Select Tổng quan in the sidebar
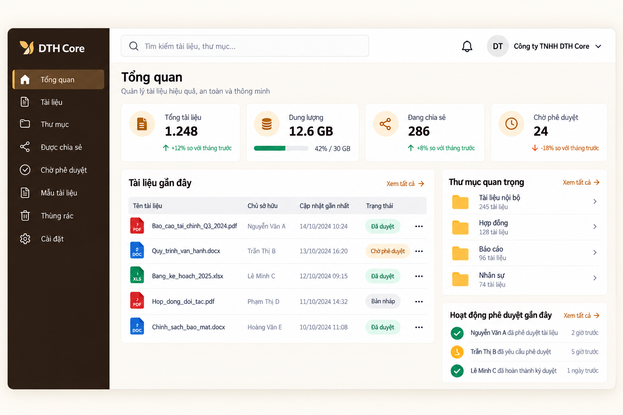The width and height of the screenshot is (623, 415). click(58, 79)
